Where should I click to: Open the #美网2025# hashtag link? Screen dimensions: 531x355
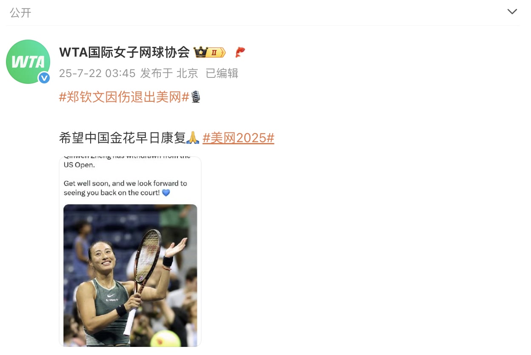[x=238, y=138]
